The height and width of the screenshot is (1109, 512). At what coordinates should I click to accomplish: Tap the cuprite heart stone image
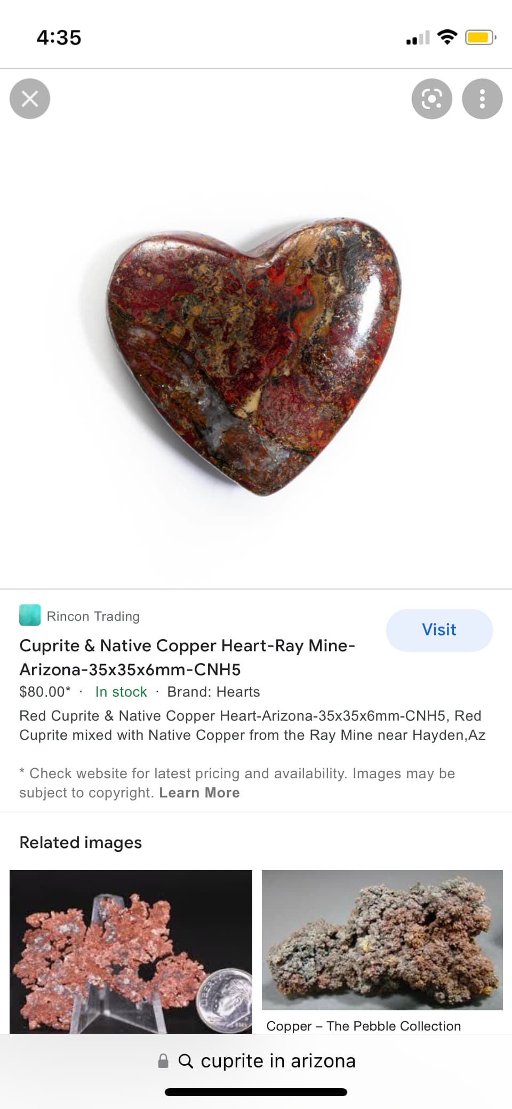tap(254, 356)
